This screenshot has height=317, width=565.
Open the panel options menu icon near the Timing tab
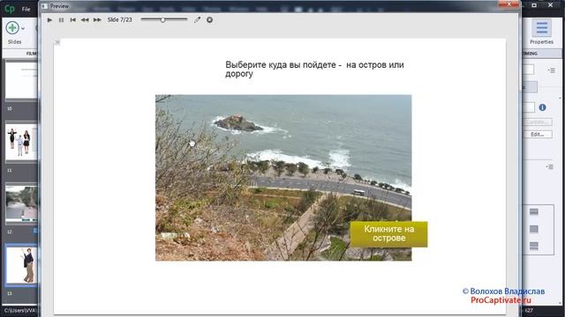(551, 70)
